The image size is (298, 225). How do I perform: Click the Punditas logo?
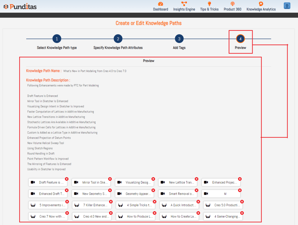pos(20,6)
